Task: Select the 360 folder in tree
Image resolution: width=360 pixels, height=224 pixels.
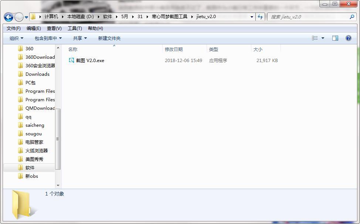Action: coord(30,48)
